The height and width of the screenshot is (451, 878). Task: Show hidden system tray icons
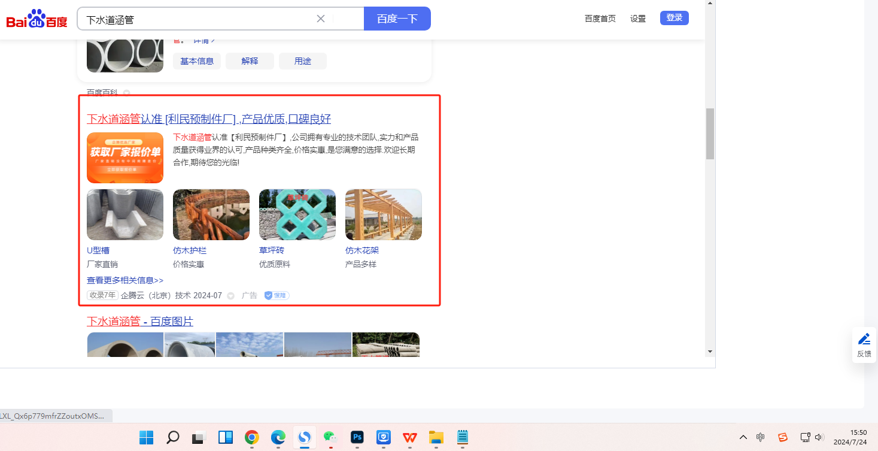tap(743, 437)
